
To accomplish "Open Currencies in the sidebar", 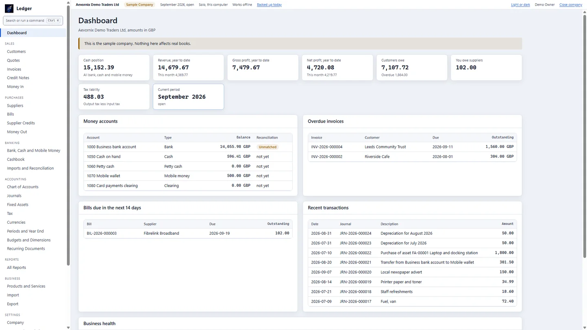I will point(16,222).
